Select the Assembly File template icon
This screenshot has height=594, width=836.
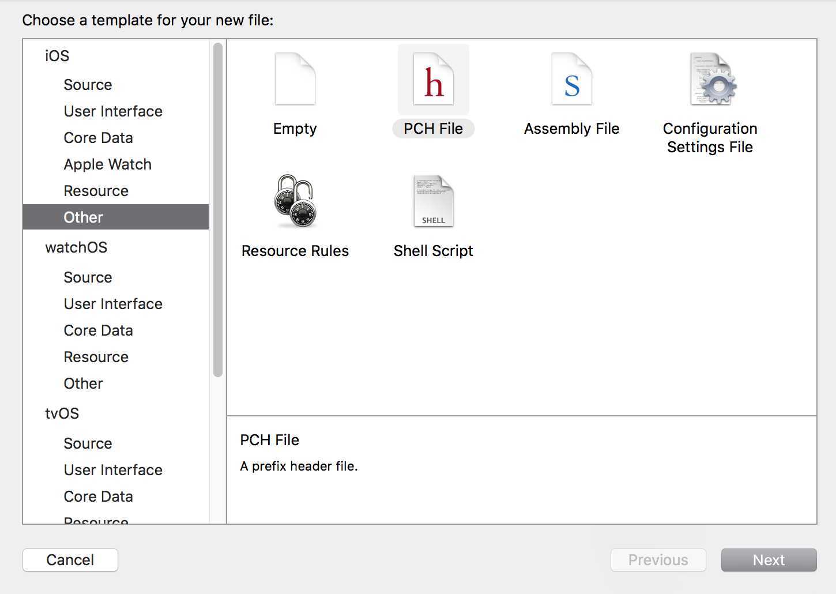(x=571, y=80)
